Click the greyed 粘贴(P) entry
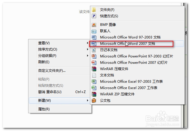This screenshot has height=131, width=190. click(60, 79)
